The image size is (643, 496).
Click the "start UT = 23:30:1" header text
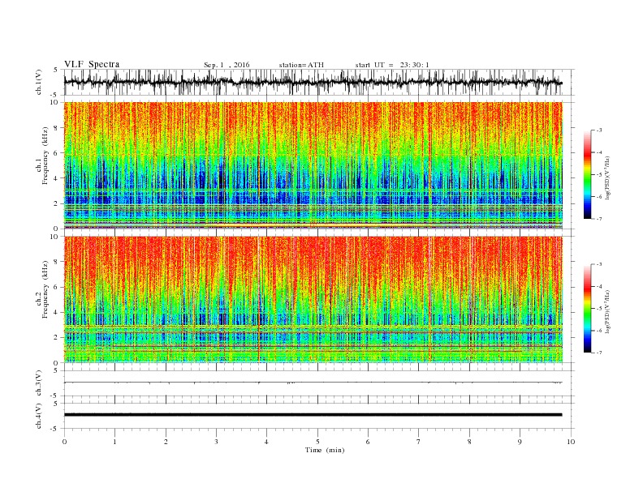(x=392, y=65)
